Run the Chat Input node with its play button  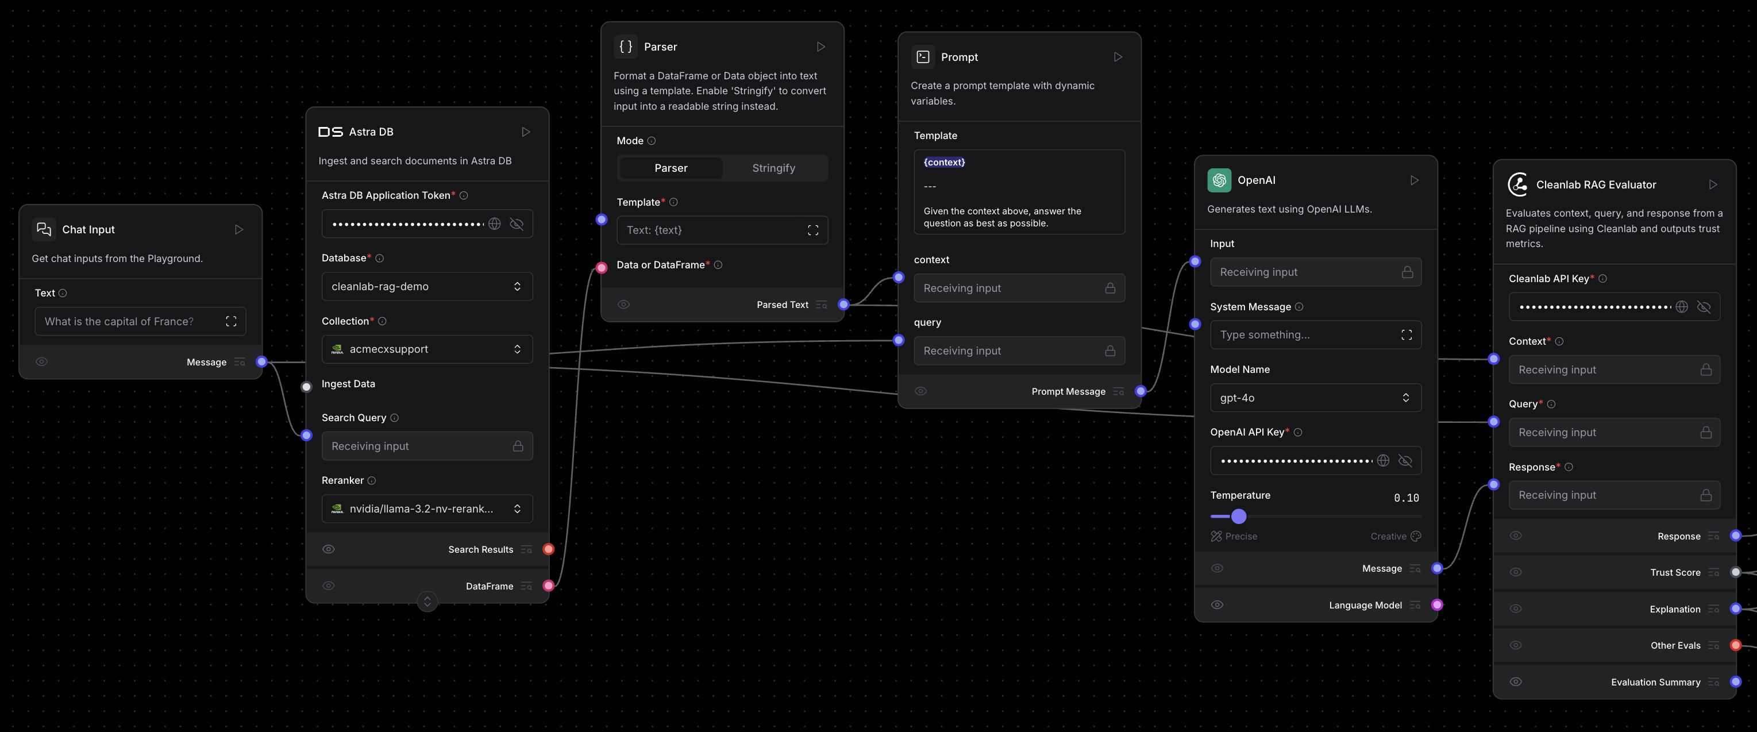click(238, 229)
